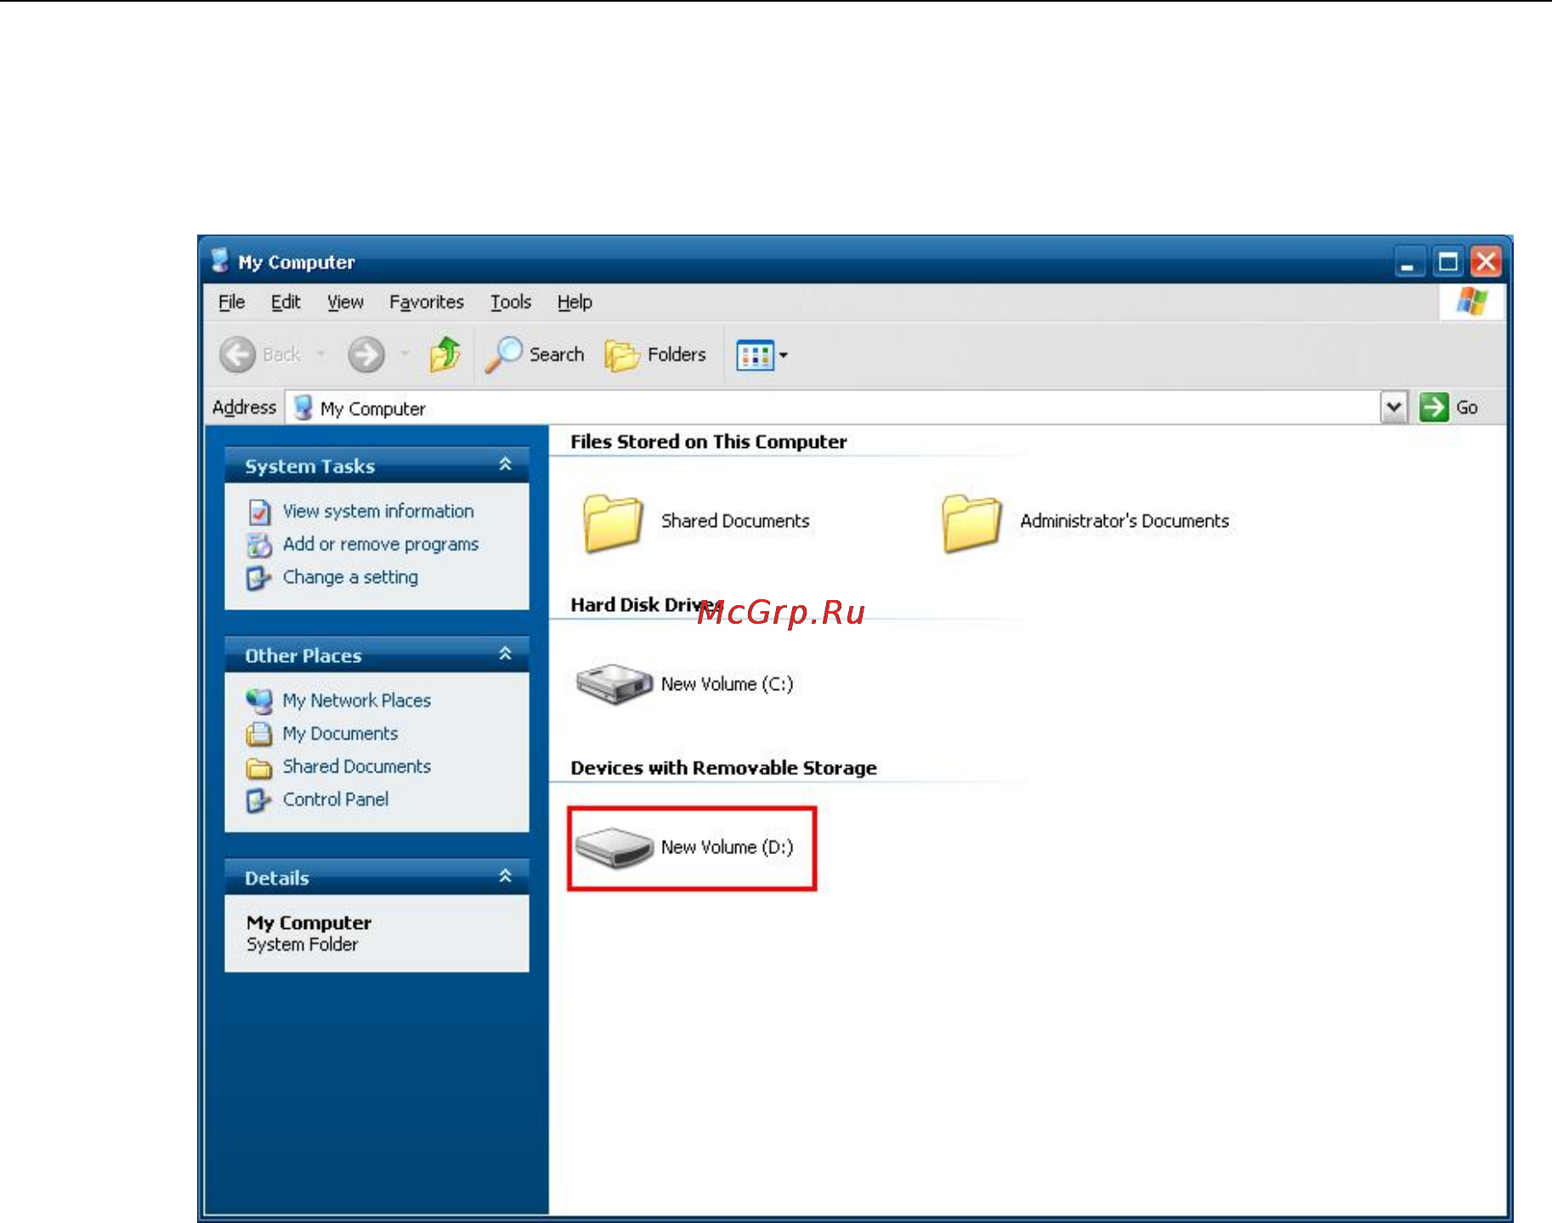1552x1223 pixels.
Task: Collapse the Other Places panel
Action: tap(505, 654)
